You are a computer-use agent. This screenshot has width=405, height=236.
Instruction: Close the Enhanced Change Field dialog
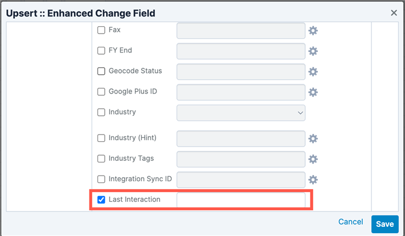click(x=394, y=13)
